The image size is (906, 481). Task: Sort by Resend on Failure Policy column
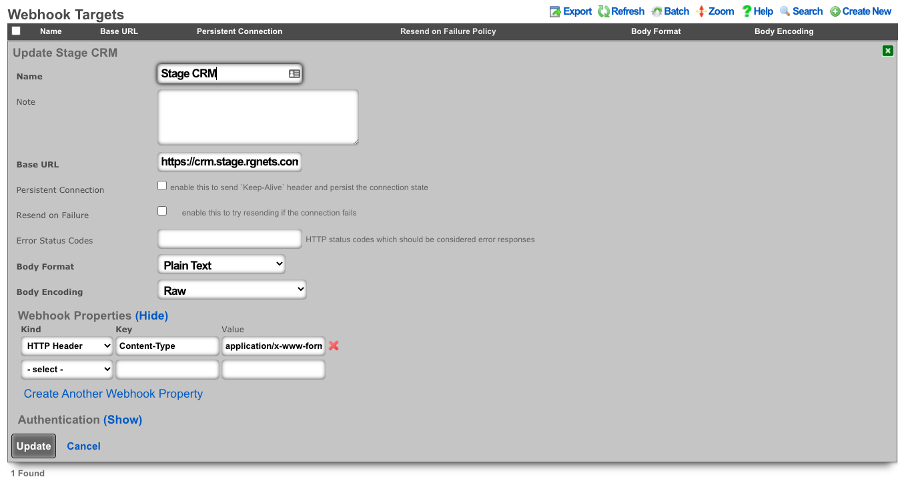[448, 31]
